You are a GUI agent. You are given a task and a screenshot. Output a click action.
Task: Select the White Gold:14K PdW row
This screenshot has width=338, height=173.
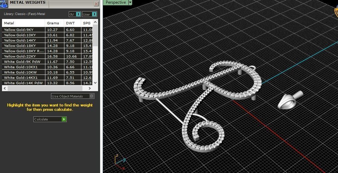(x=48, y=83)
